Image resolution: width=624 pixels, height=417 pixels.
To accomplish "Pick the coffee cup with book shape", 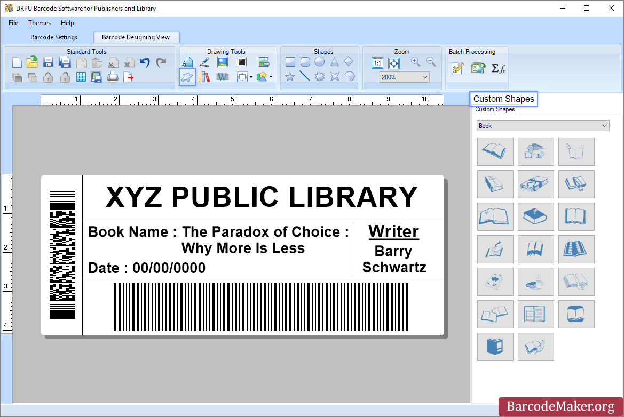I will click(x=535, y=282).
